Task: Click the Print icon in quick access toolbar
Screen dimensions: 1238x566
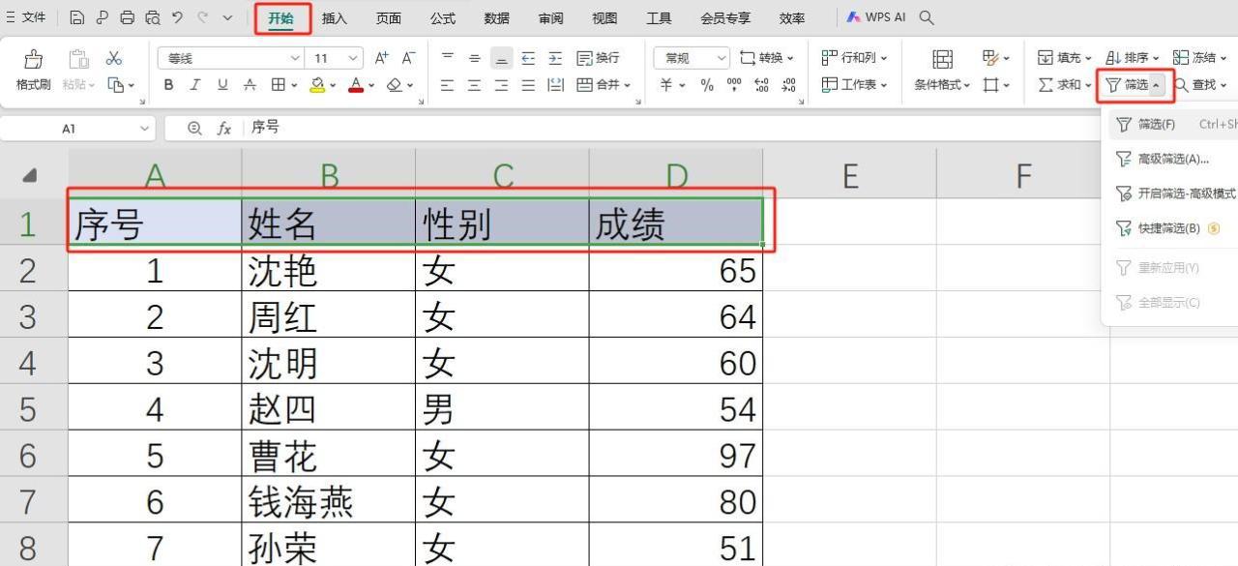Action: tap(128, 17)
